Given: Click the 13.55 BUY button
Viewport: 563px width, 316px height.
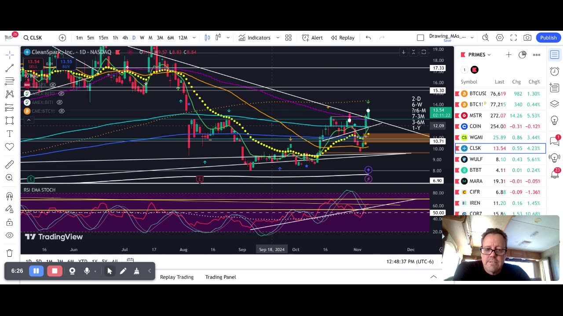Looking at the screenshot, I should [x=66, y=64].
